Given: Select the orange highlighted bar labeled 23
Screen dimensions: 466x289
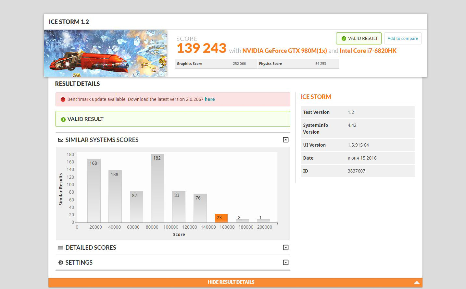Looking at the screenshot, I should pos(221,218).
